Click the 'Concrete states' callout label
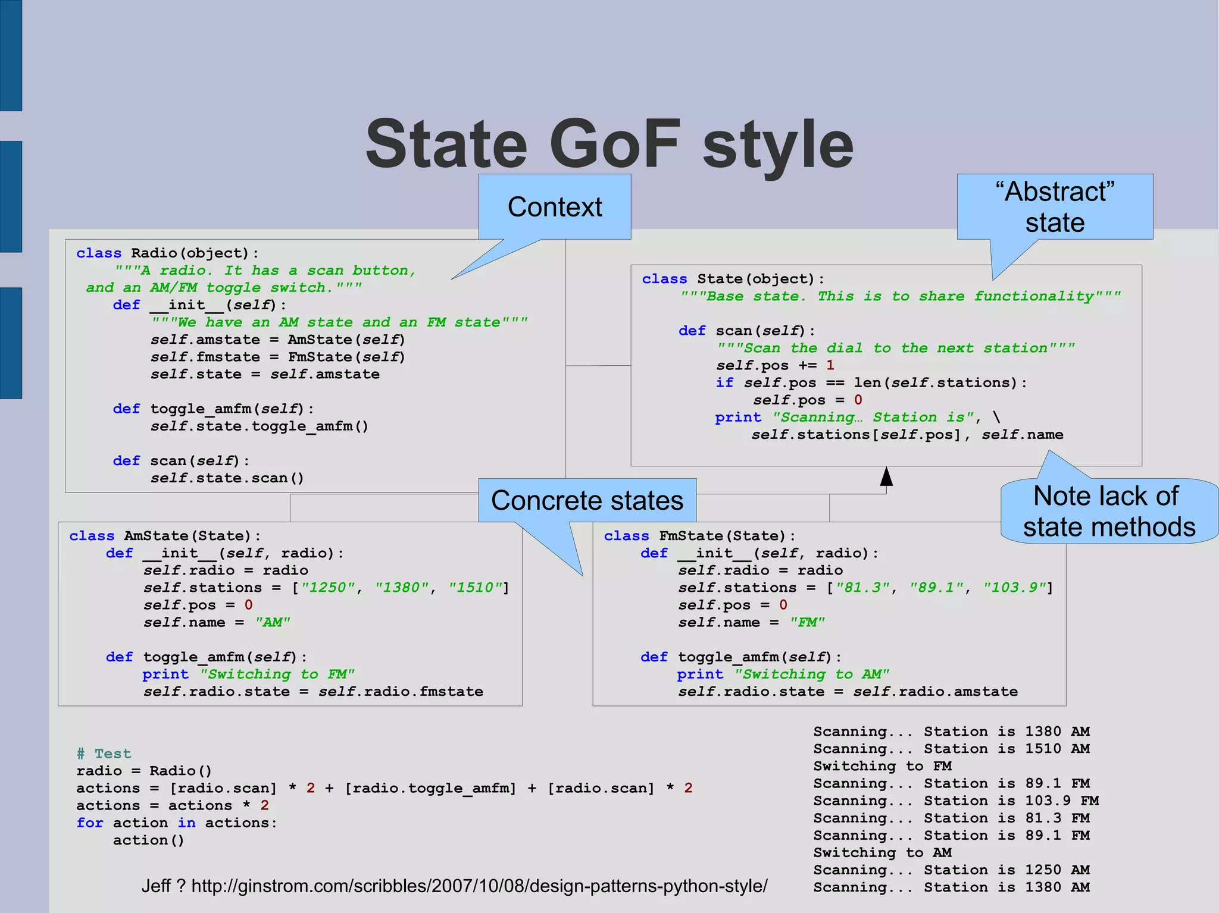Viewport: 1219px width, 913px height. coord(587,500)
